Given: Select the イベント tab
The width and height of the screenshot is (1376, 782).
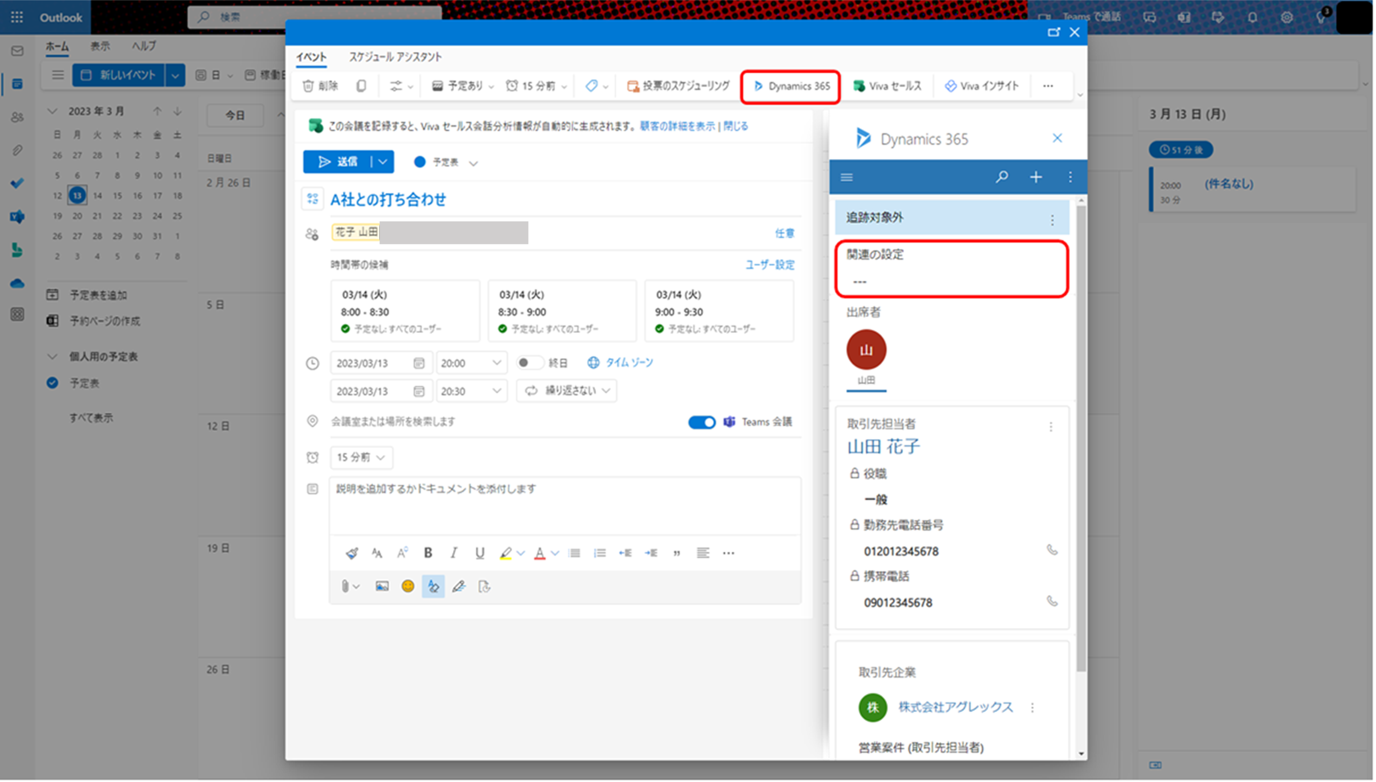Looking at the screenshot, I should pos(312,57).
